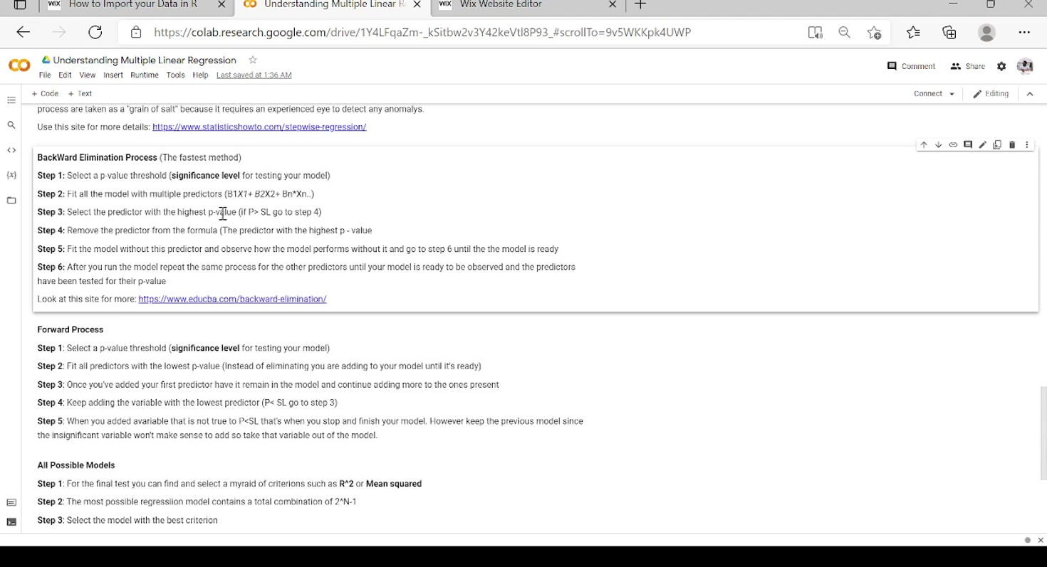The width and height of the screenshot is (1047, 567).
Task: Open Edge tab actions menu
Action: tap(20, 4)
